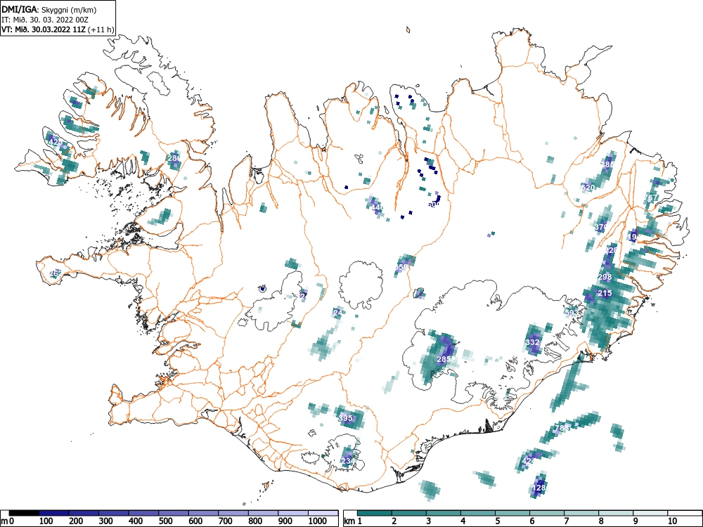The height and width of the screenshot is (527, 703).
Task: Click the "km 1" unit label of the legend
Action: [352, 521]
